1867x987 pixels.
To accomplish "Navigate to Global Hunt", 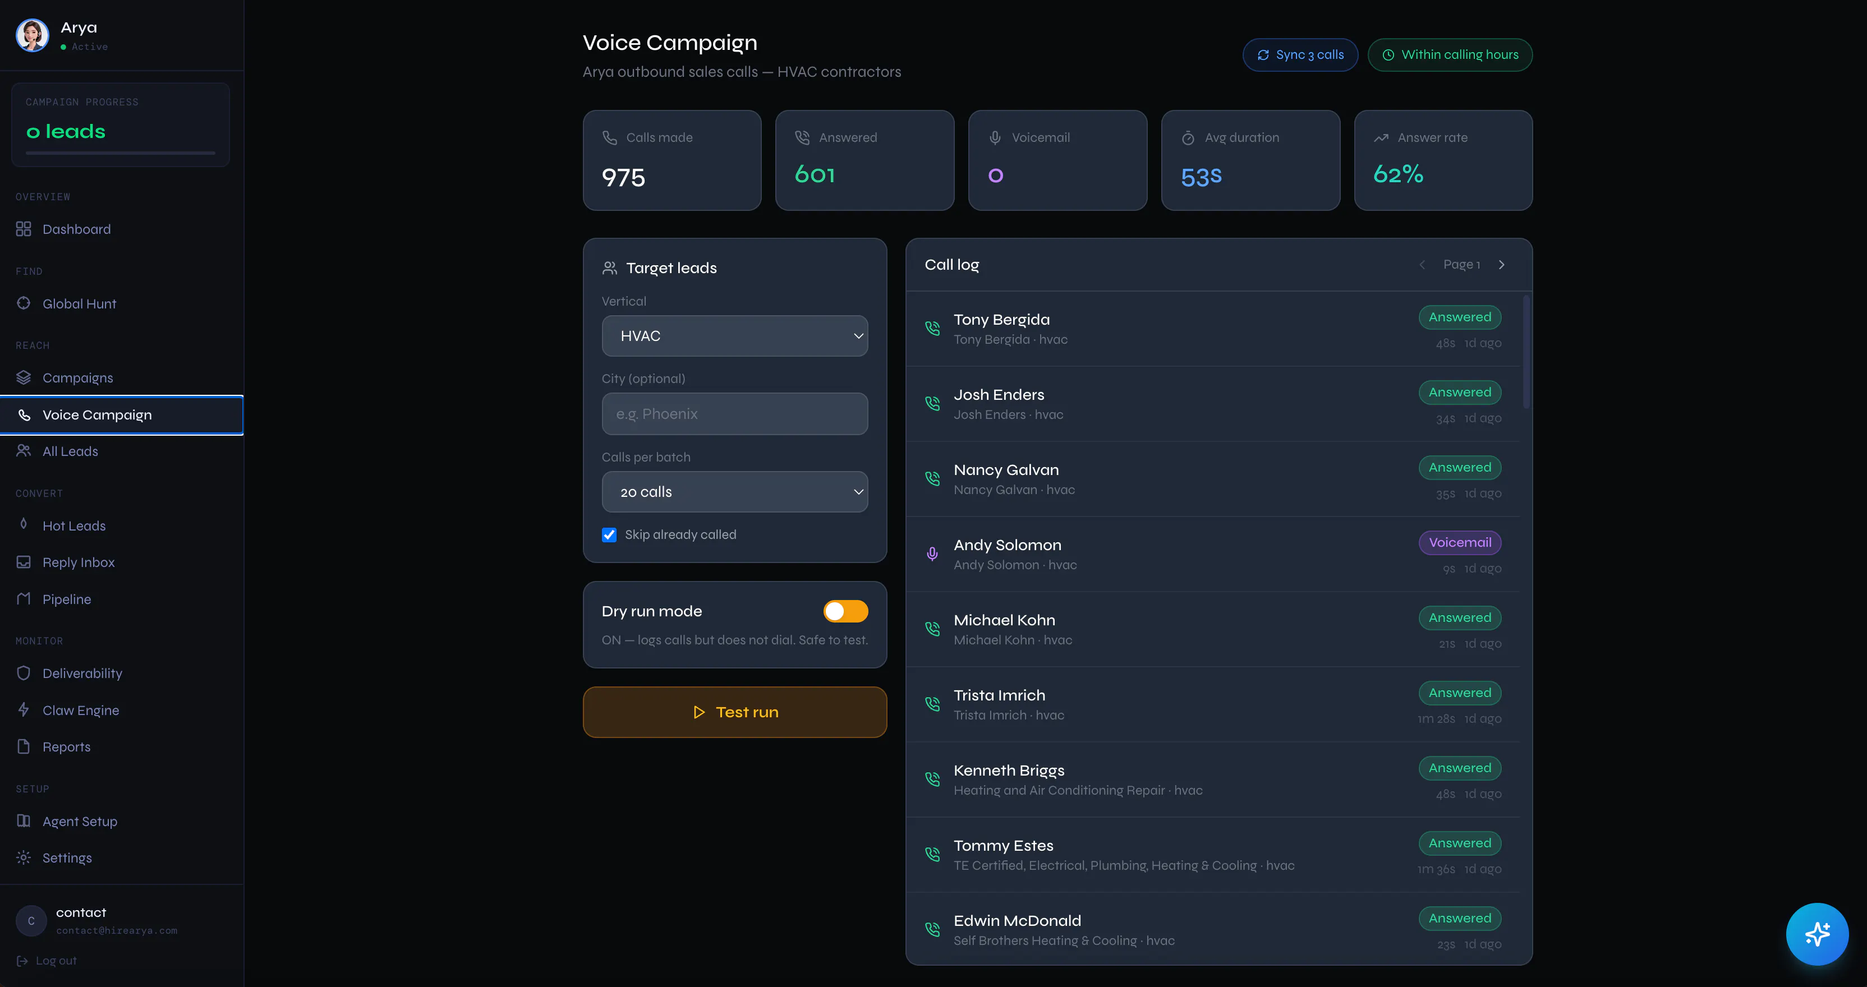I will (122, 303).
